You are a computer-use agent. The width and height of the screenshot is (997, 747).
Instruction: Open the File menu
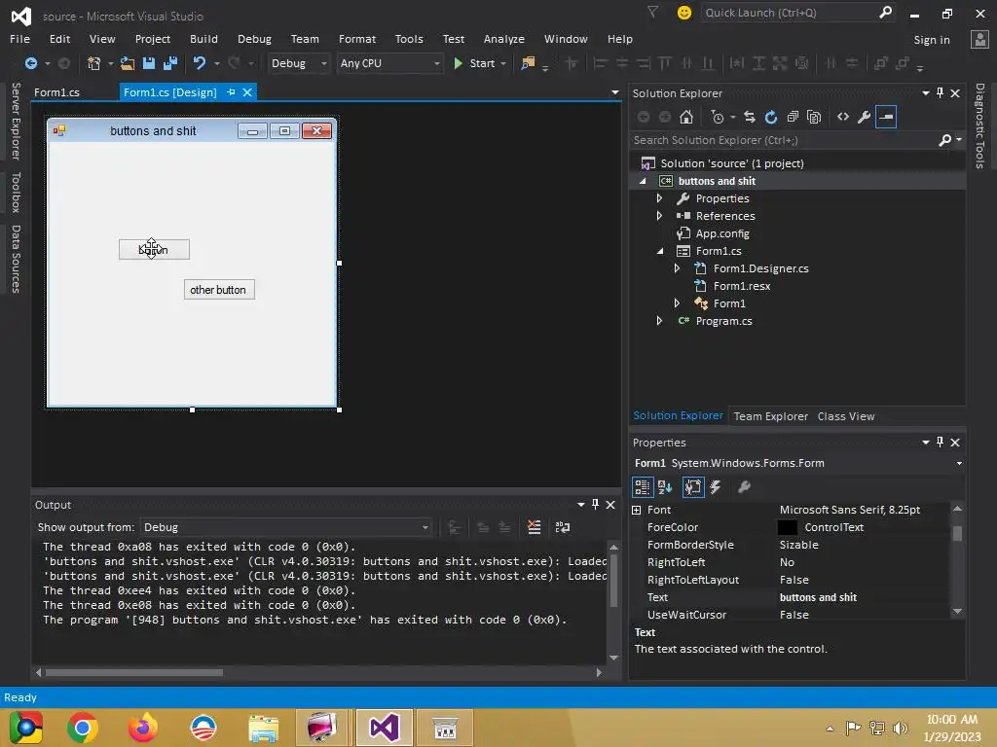pos(19,39)
